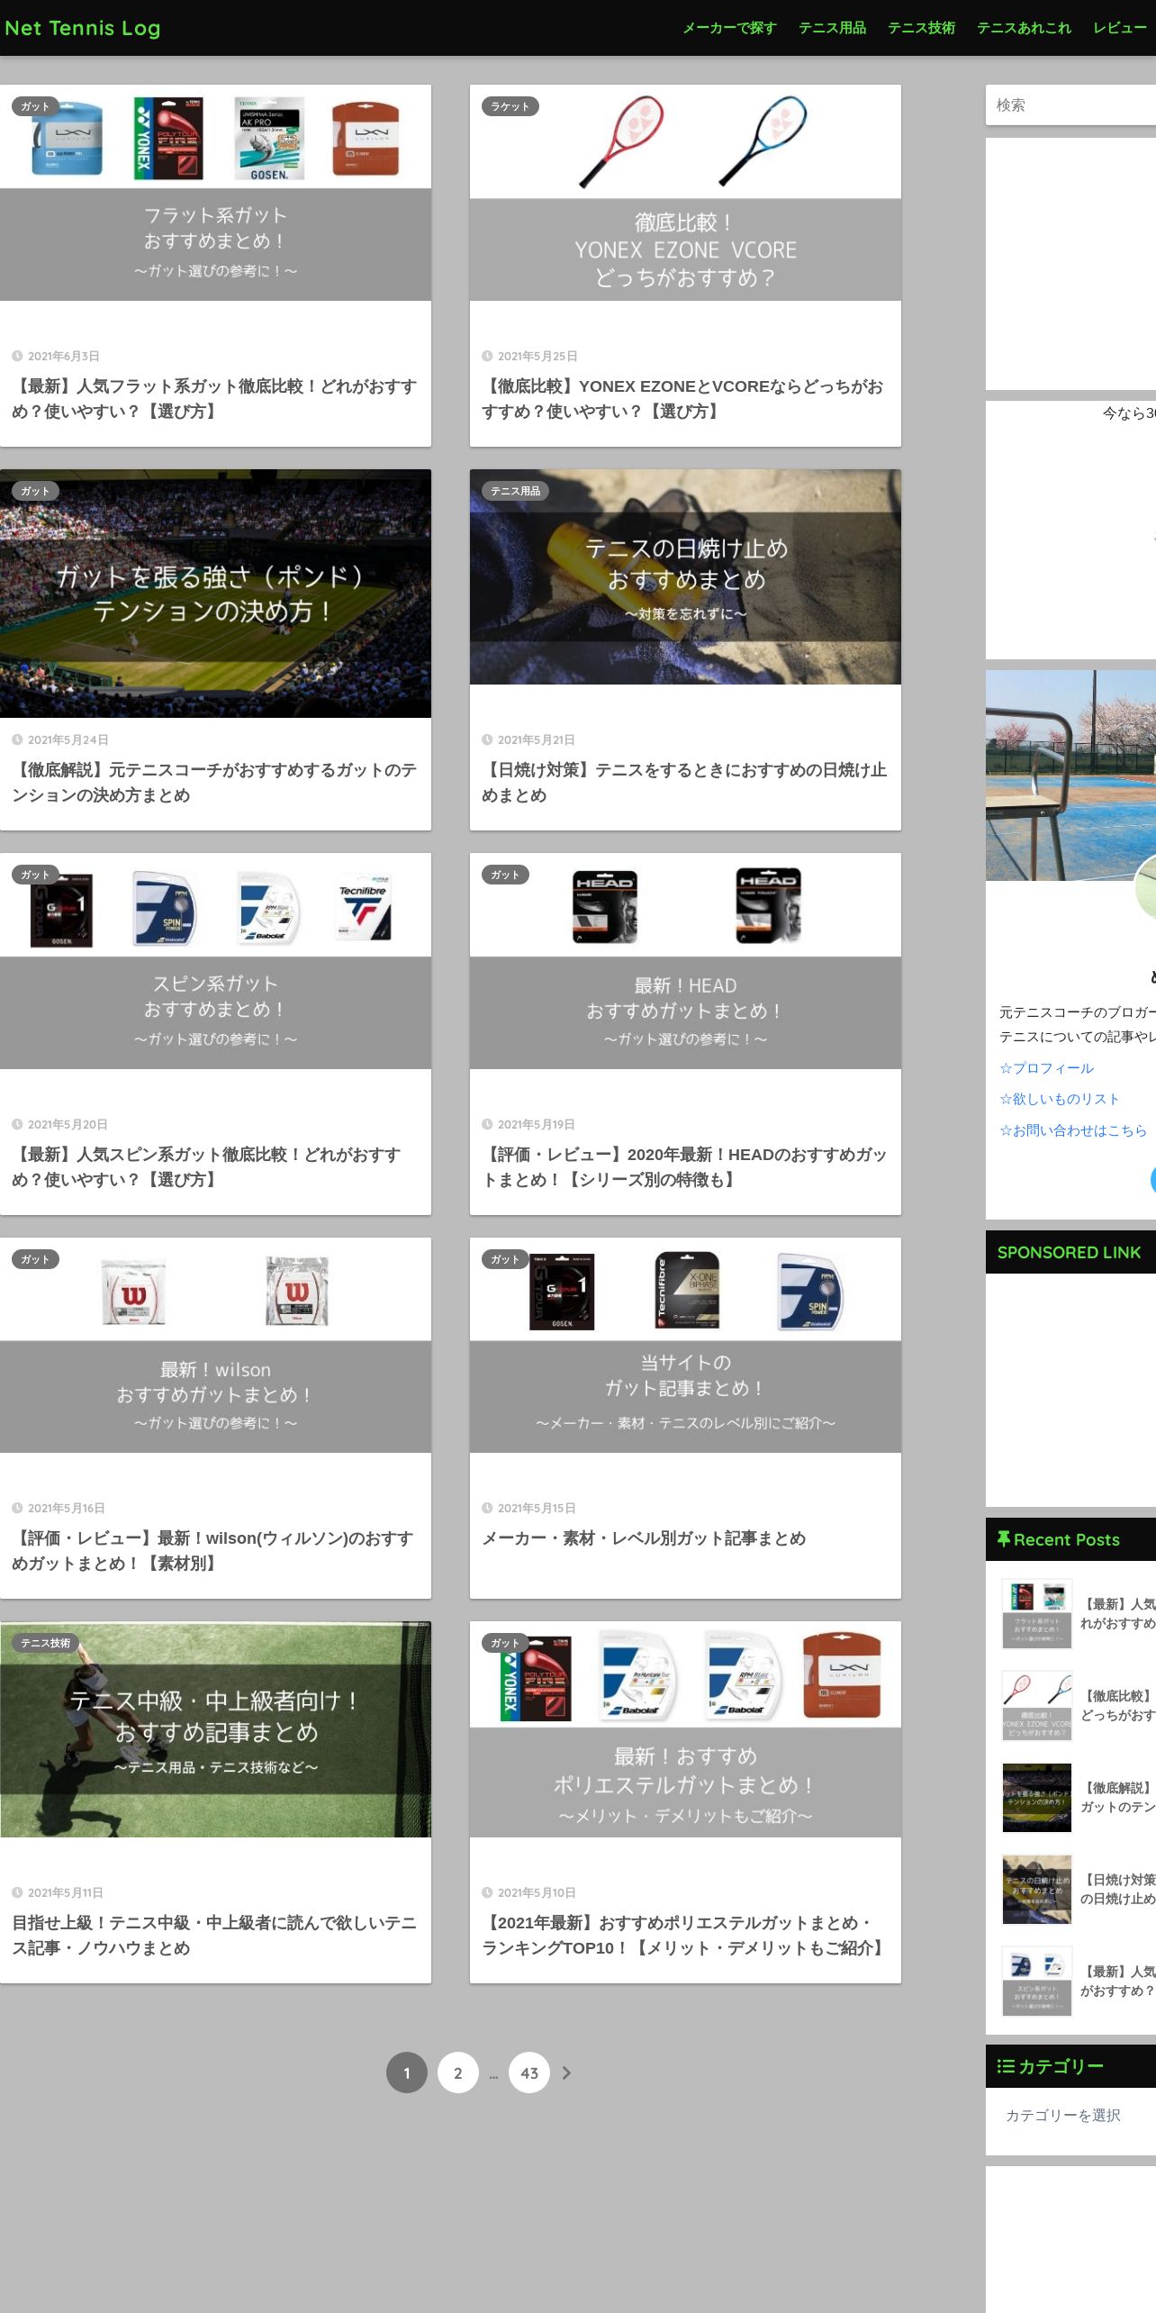Click the カテゴリー list icon
Screen dimensions: 1156x2313
point(1006,2066)
